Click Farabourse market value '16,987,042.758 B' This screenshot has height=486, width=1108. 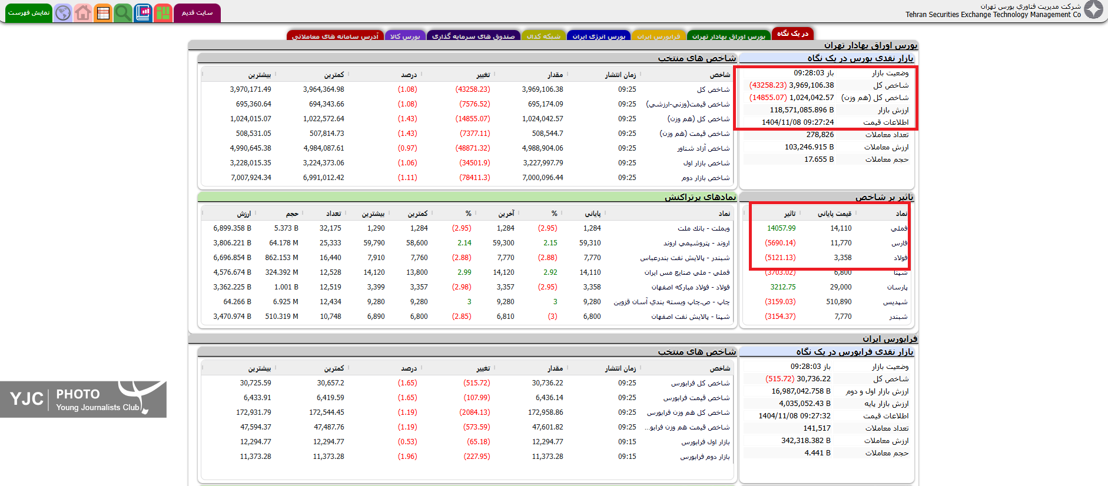[801, 391]
